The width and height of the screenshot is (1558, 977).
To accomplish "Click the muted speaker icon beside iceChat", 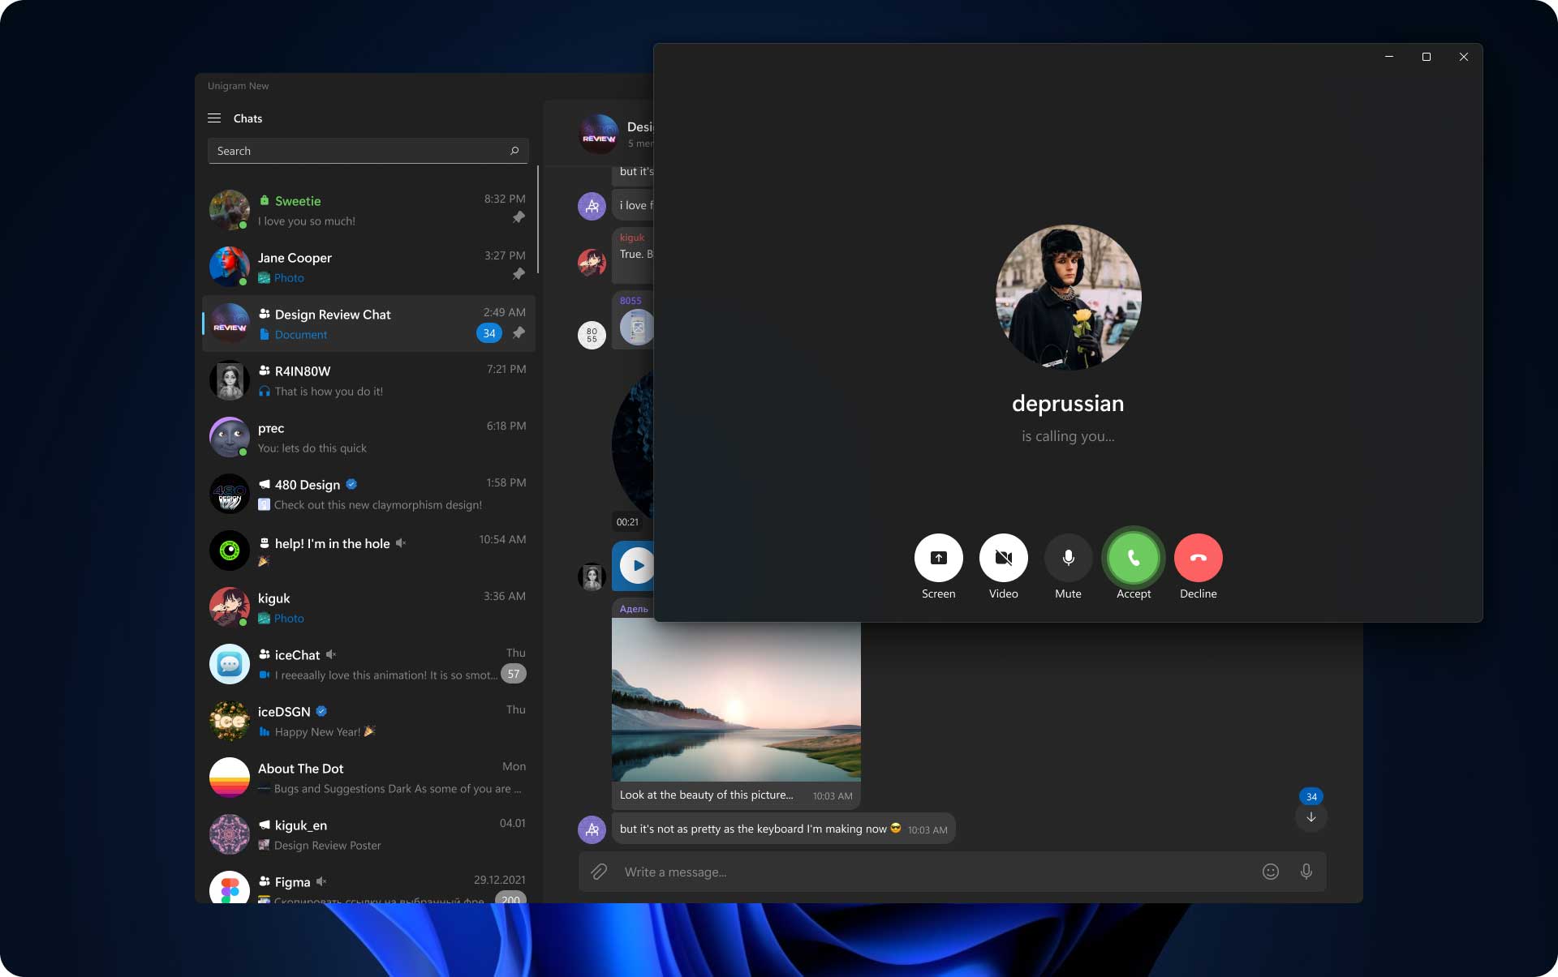I will pos(331,654).
